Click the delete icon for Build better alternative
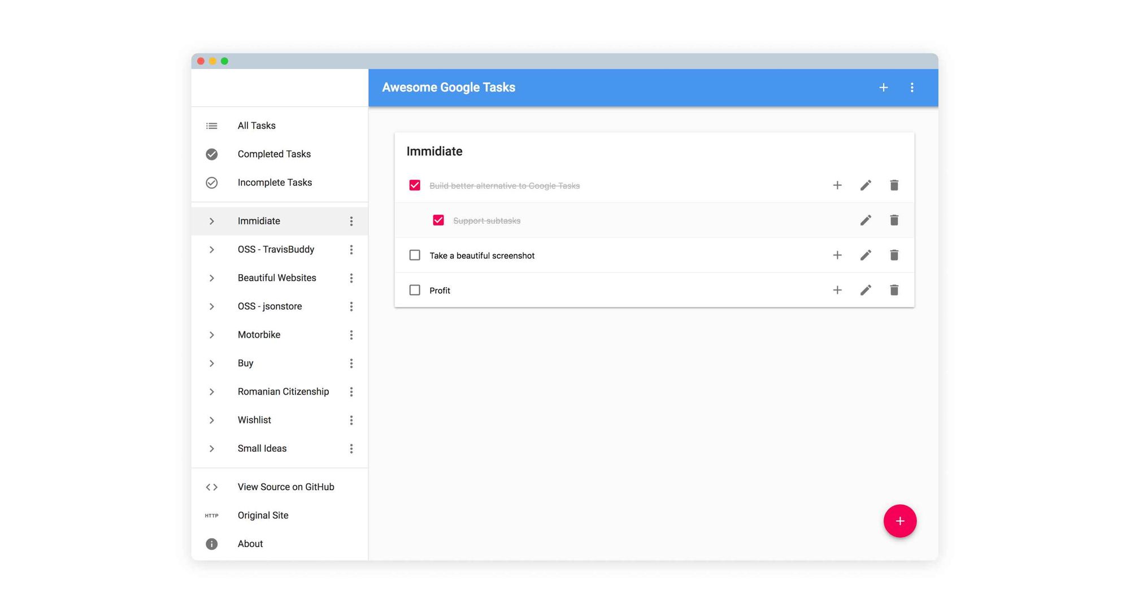Viewport: 1130px width, 615px height. pos(894,185)
